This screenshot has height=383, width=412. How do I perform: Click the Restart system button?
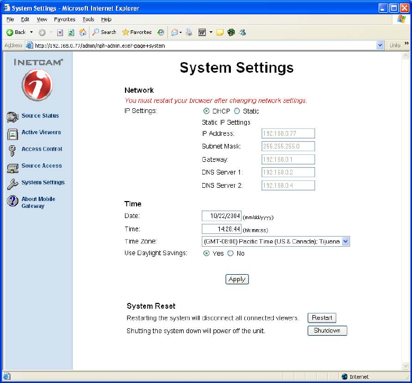[x=322, y=318]
